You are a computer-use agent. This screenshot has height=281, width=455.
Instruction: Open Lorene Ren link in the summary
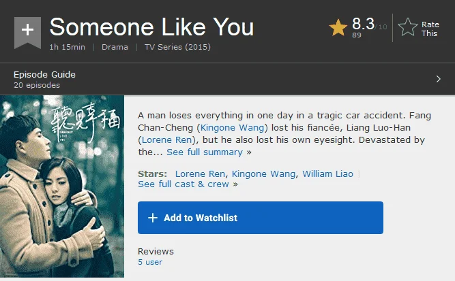(x=167, y=139)
